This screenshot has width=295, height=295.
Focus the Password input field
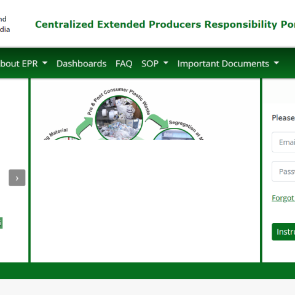coord(283,171)
